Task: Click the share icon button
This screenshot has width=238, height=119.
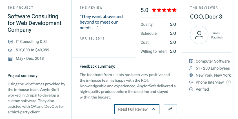Action: coord(170,109)
